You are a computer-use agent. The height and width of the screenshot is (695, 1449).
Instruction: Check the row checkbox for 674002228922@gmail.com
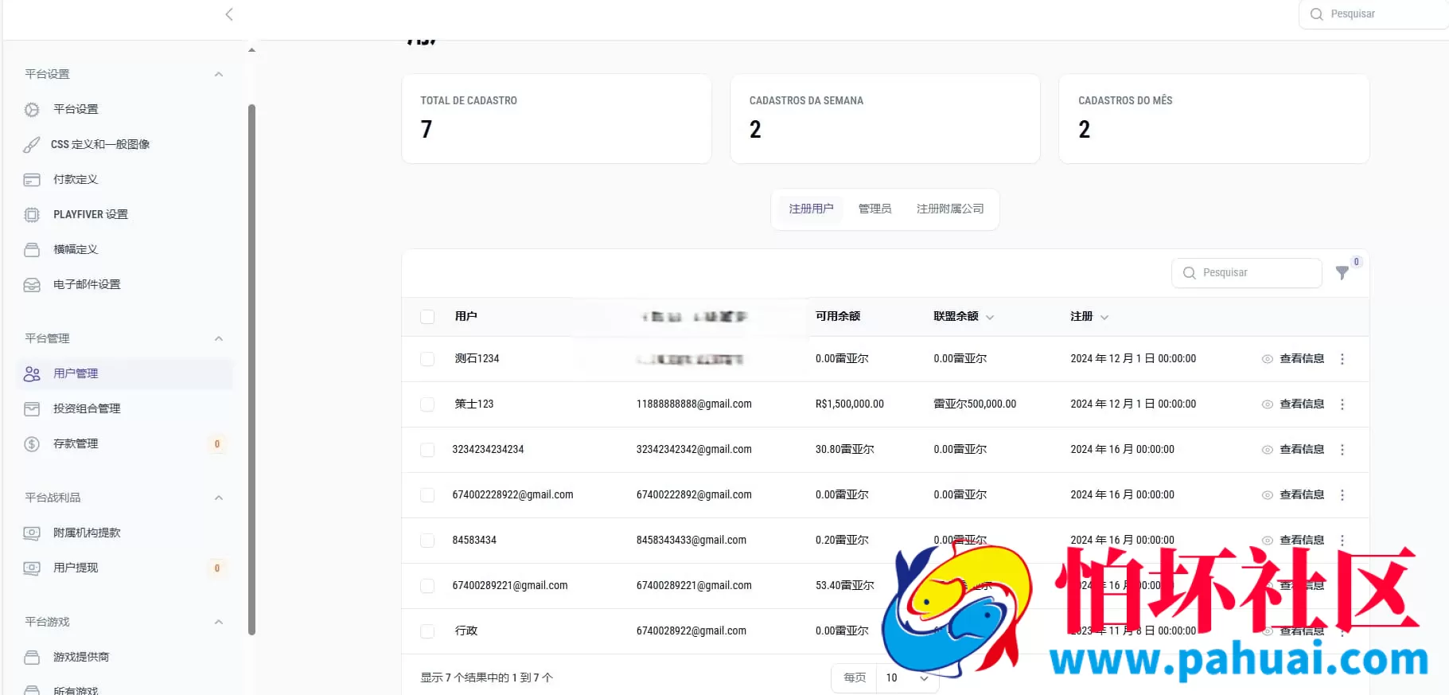[427, 495]
